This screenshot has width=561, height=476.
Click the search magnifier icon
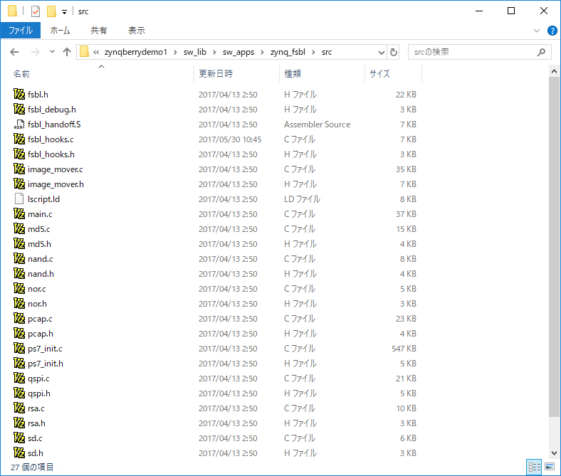542,52
